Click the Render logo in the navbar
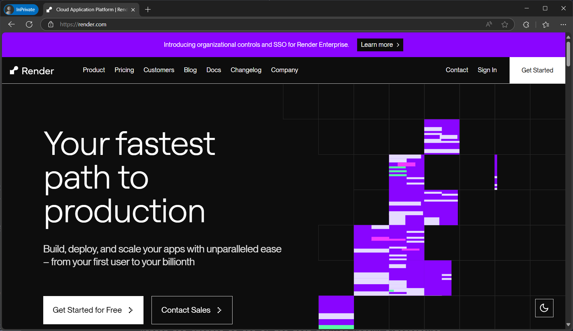The height and width of the screenshot is (331, 573). [x=32, y=71]
